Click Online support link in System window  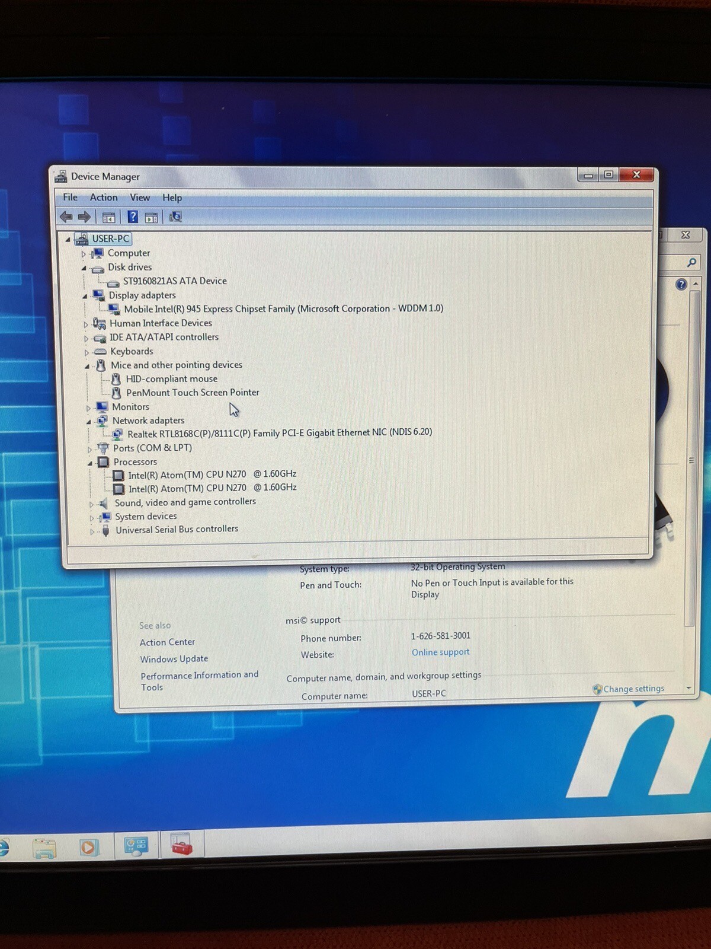pos(440,652)
